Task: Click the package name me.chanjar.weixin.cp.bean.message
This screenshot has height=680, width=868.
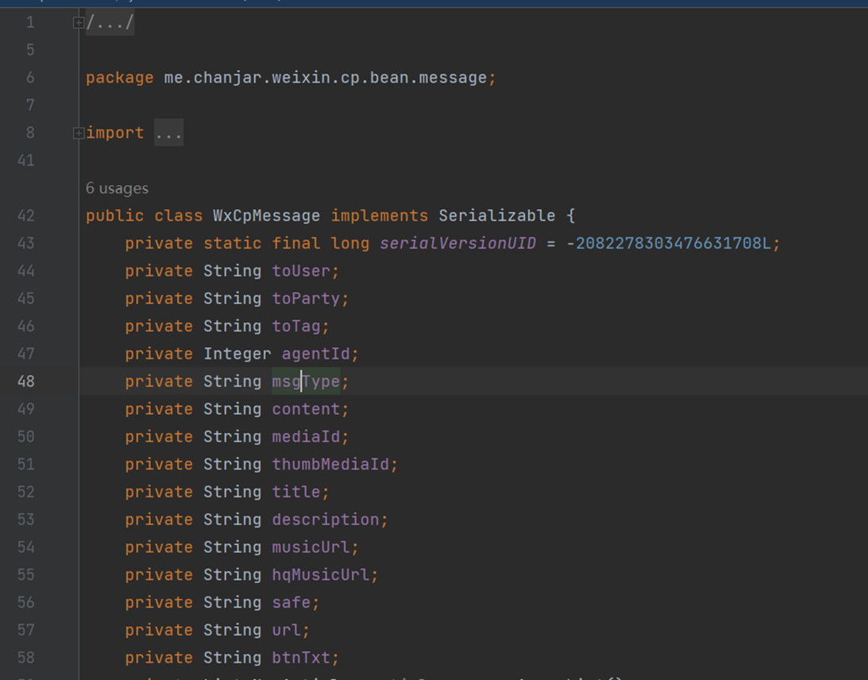Action: [325, 78]
